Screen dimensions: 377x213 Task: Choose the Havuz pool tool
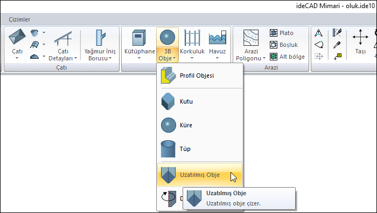(218, 38)
